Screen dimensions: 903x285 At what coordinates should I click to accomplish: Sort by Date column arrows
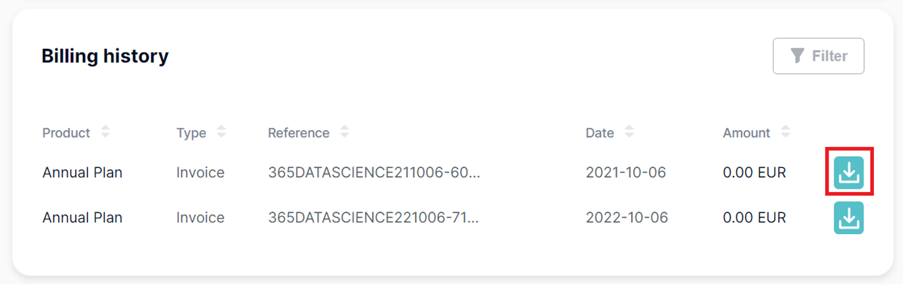click(629, 132)
